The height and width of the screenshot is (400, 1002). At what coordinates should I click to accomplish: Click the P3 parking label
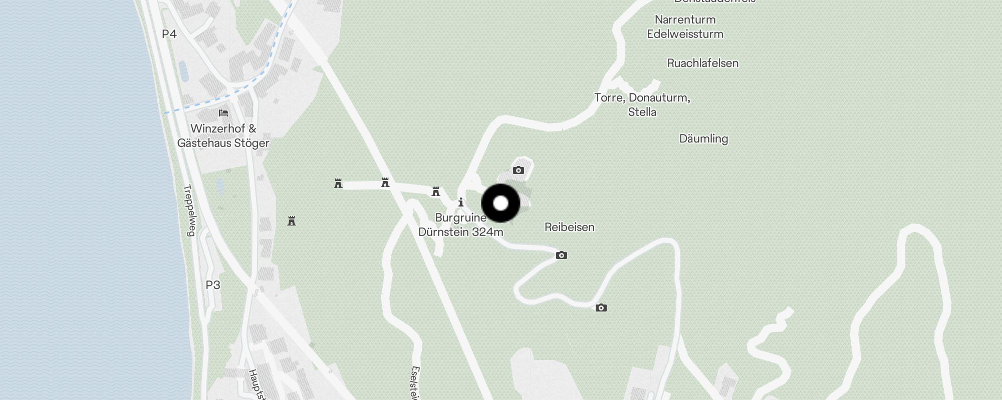tap(213, 285)
